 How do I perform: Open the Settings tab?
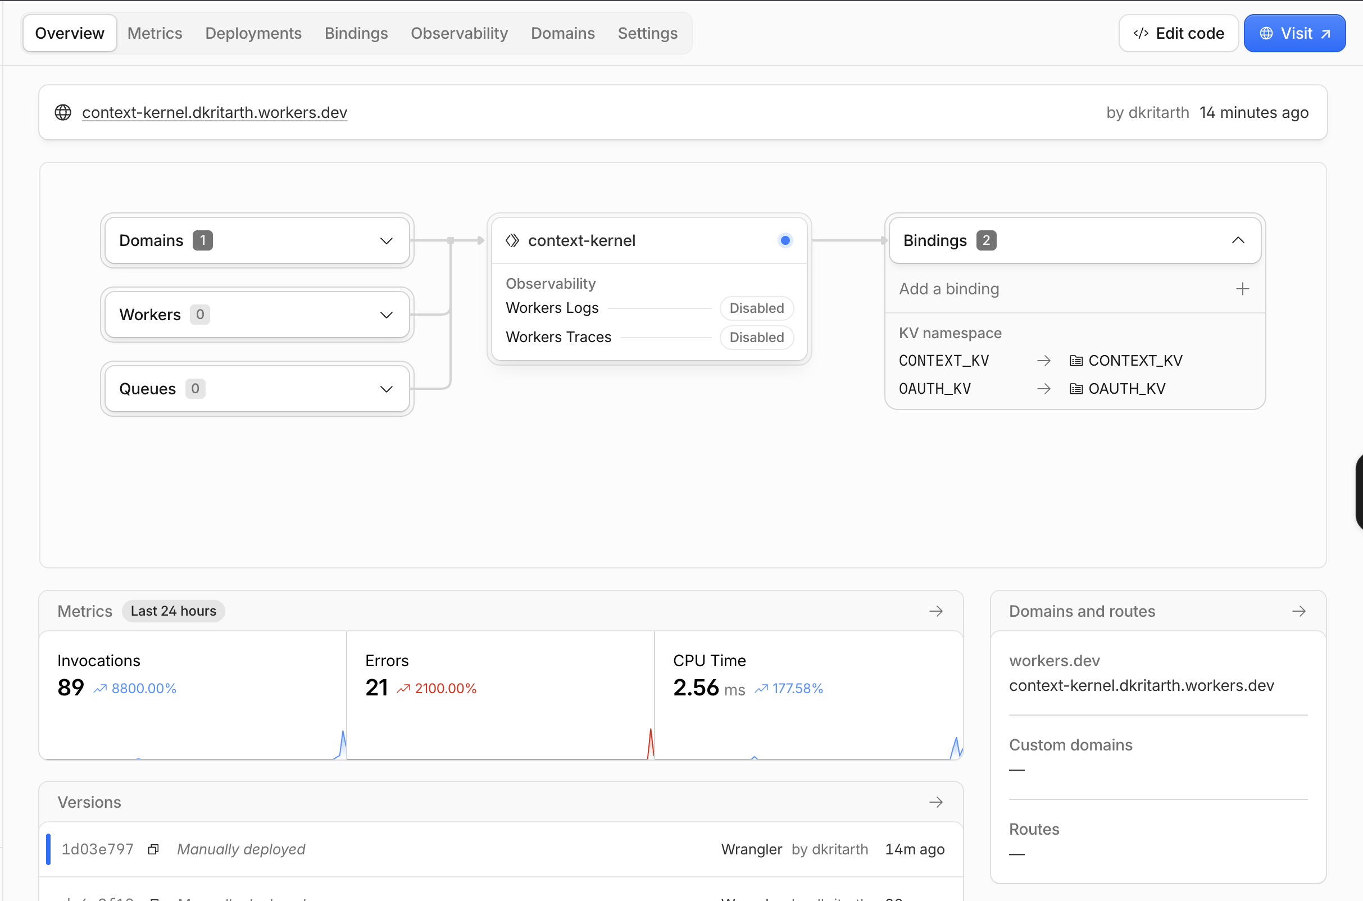(648, 33)
